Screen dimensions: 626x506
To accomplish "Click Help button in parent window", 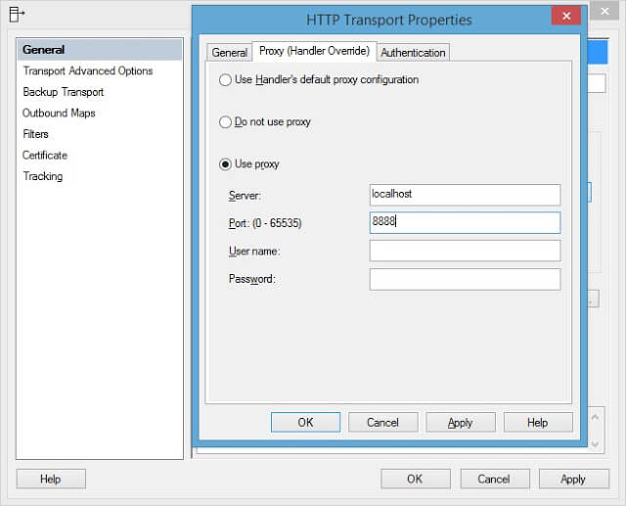I will tap(51, 479).
